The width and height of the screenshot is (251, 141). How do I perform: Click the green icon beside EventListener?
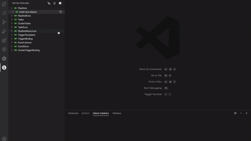(x=15, y=43)
